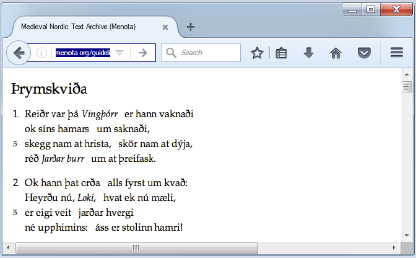416x258 pixels.
Task: Click the horizontal scrollbar thumb
Action: [x=136, y=248]
